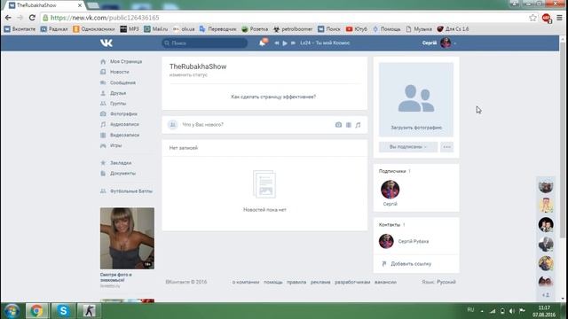The height and width of the screenshot is (319, 568).
Task: Change language via Русский link
Action: 446,282
